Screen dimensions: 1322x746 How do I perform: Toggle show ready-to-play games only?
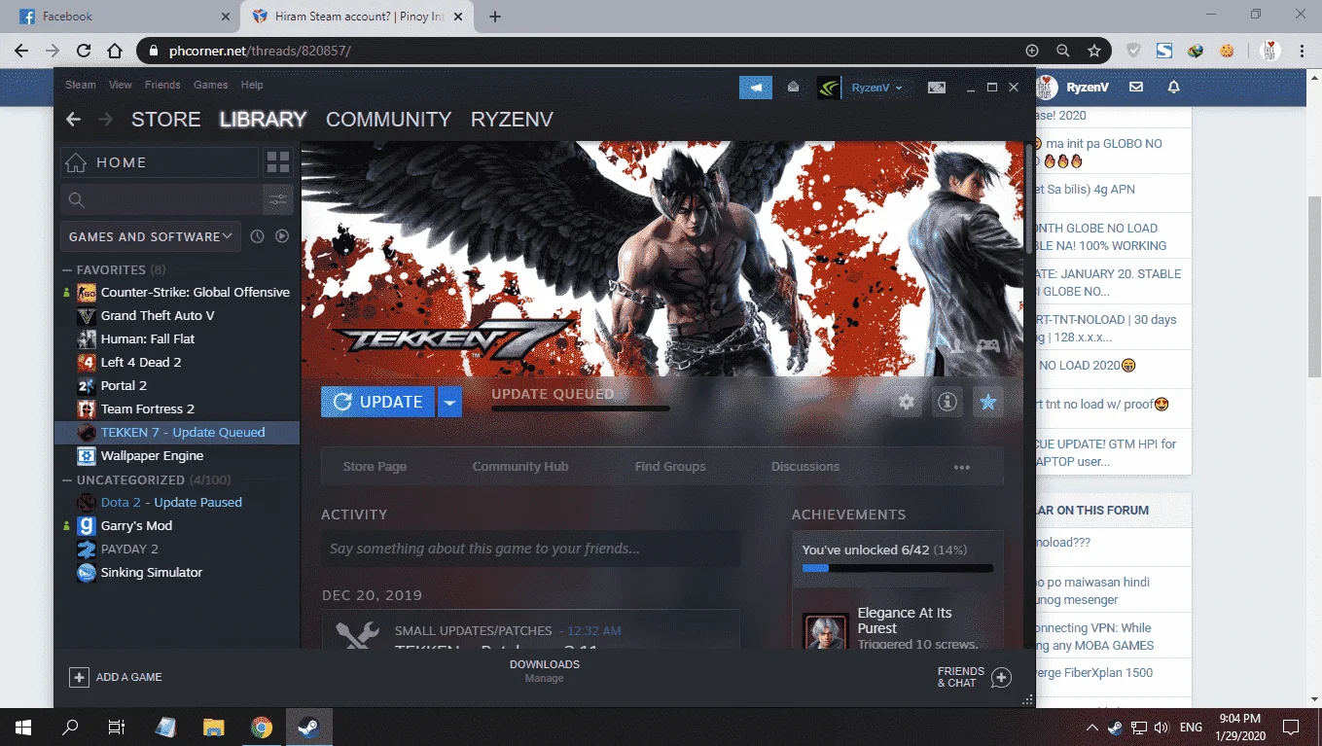(282, 236)
